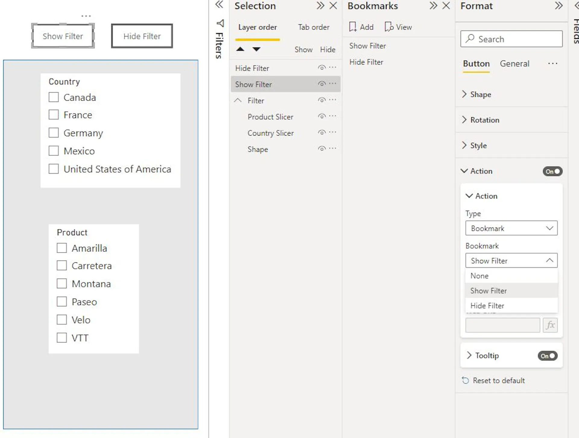This screenshot has height=438, width=579.
Task: Open more options for Show Filter layer
Action: coord(333,84)
